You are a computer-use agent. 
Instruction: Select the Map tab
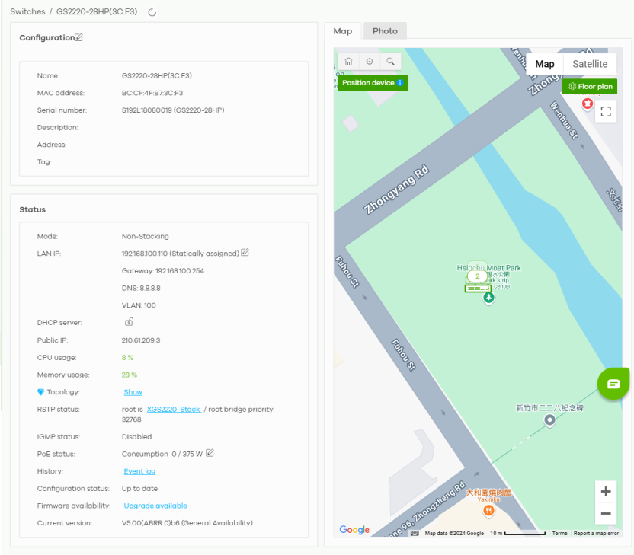tap(343, 31)
